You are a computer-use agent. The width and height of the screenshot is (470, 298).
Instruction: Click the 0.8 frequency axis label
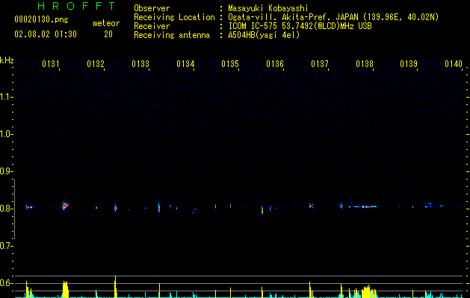pyautogui.click(x=6, y=209)
